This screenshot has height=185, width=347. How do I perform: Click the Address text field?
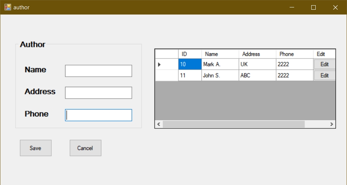[98, 93]
